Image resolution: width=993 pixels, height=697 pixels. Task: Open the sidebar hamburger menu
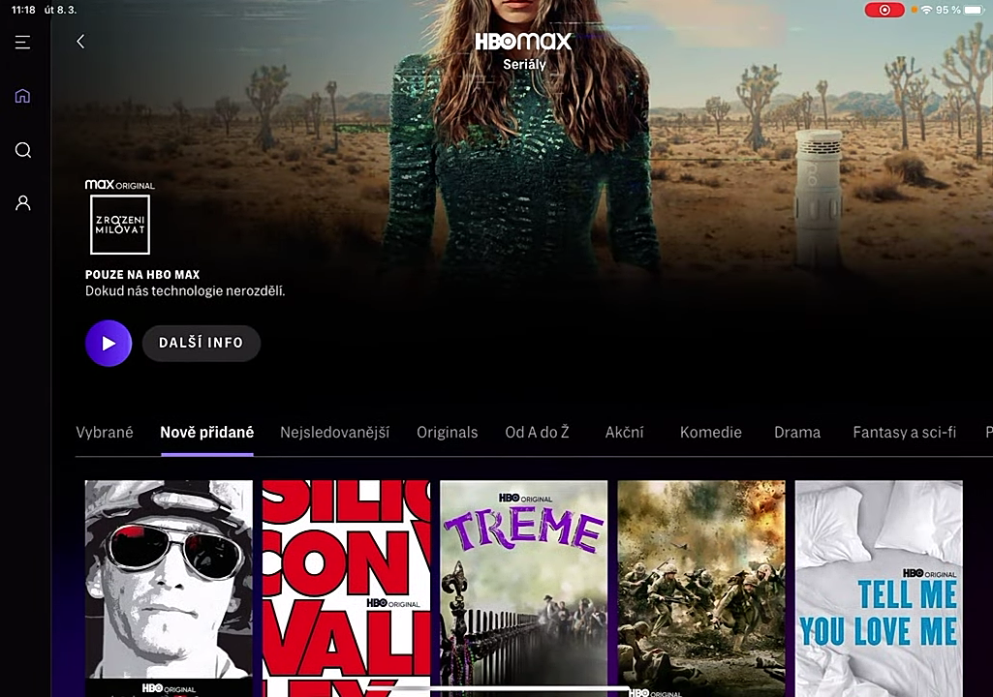point(21,42)
